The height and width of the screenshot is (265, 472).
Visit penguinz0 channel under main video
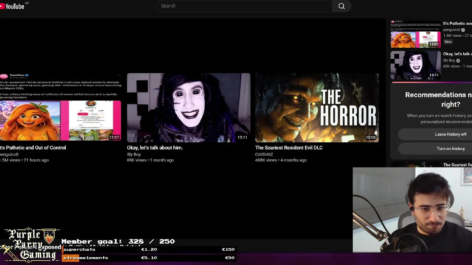pos(9,155)
